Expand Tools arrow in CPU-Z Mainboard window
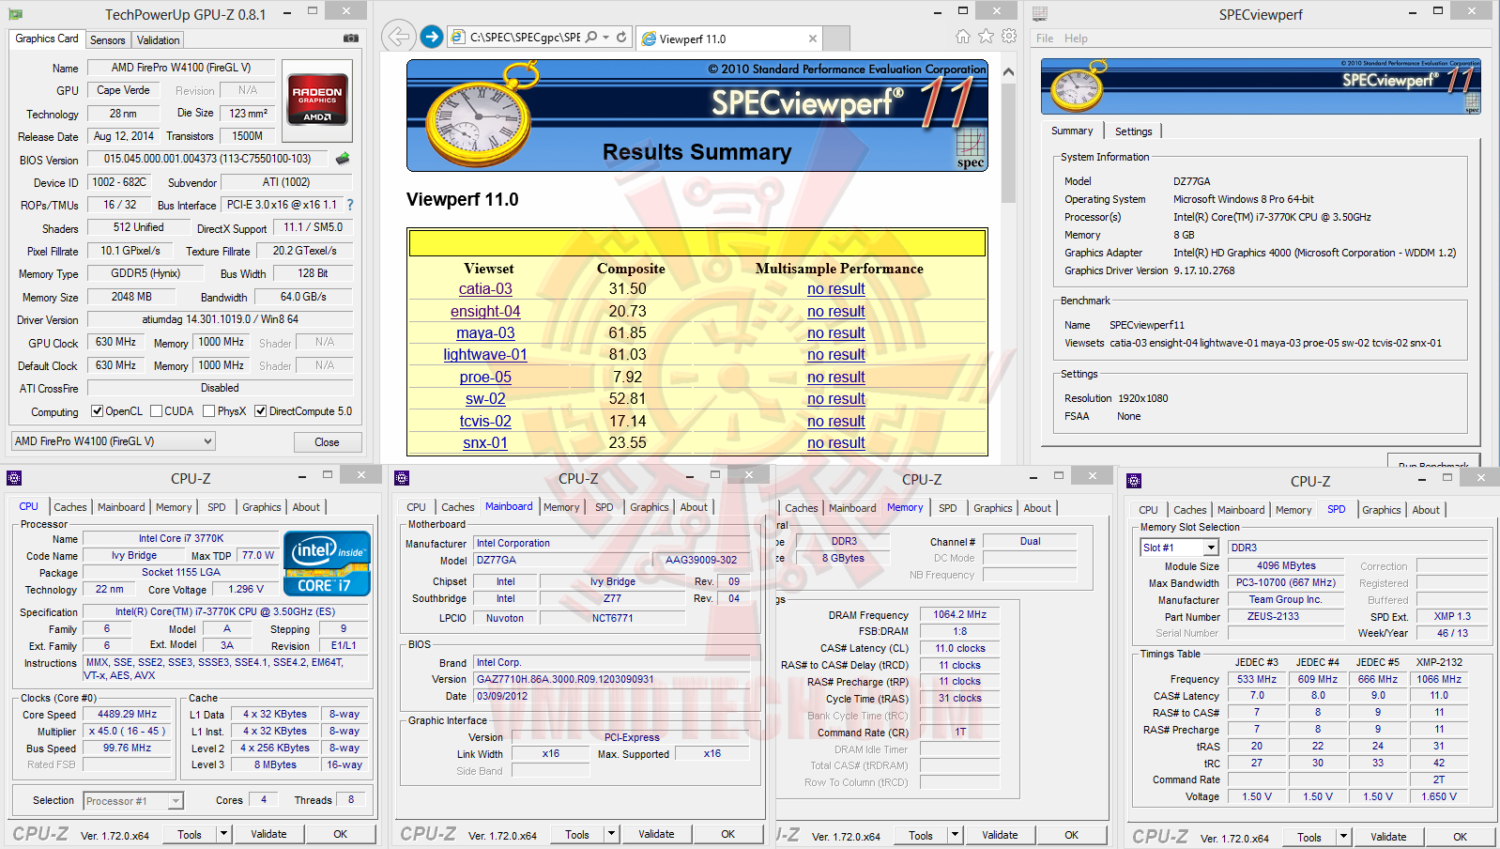The image size is (1500, 849). pyautogui.click(x=611, y=834)
